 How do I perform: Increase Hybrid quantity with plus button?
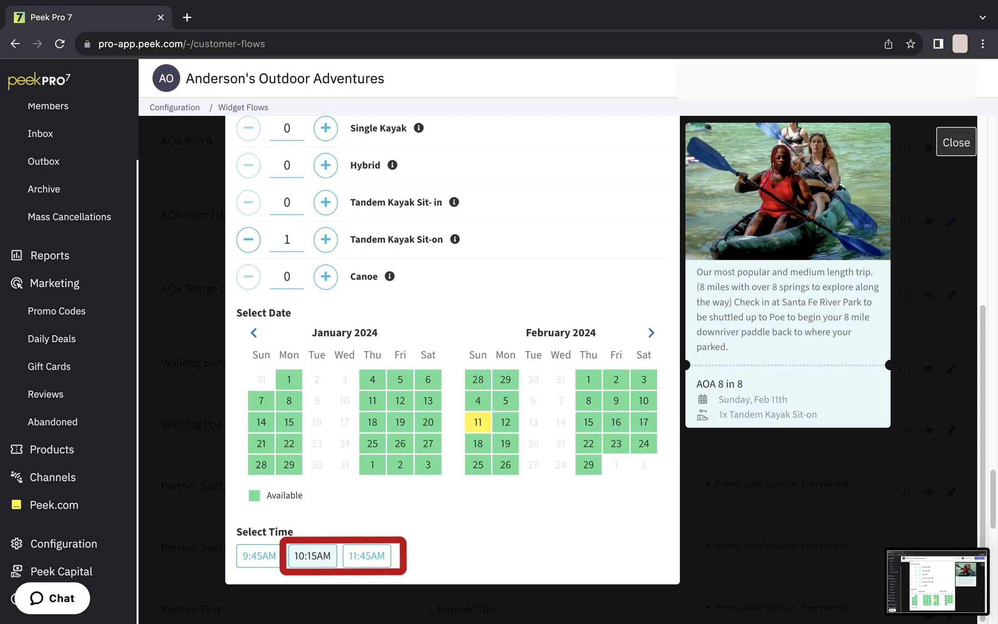point(325,165)
